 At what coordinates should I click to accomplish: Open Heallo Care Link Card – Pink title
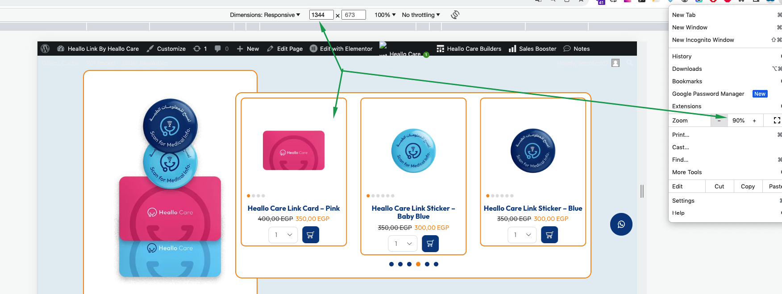(x=294, y=208)
